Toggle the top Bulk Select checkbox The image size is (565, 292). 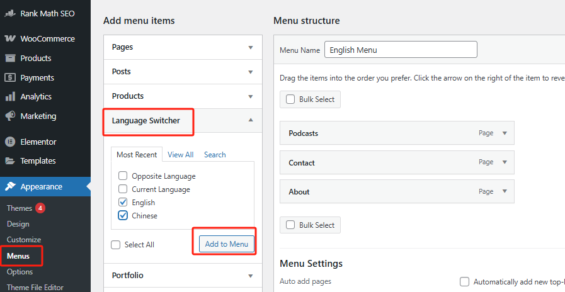coord(290,99)
